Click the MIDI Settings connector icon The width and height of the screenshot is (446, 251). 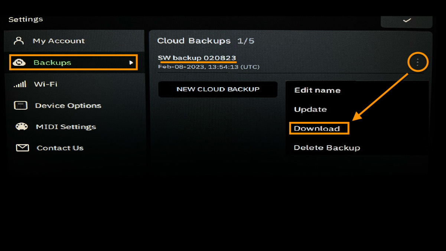coord(21,127)
